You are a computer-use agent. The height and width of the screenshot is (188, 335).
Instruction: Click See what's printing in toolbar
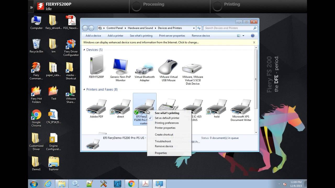pyautogui.click(x=141, y=36)
